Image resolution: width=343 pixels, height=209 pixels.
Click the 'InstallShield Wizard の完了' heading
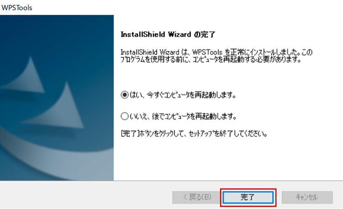click(168, 35)
